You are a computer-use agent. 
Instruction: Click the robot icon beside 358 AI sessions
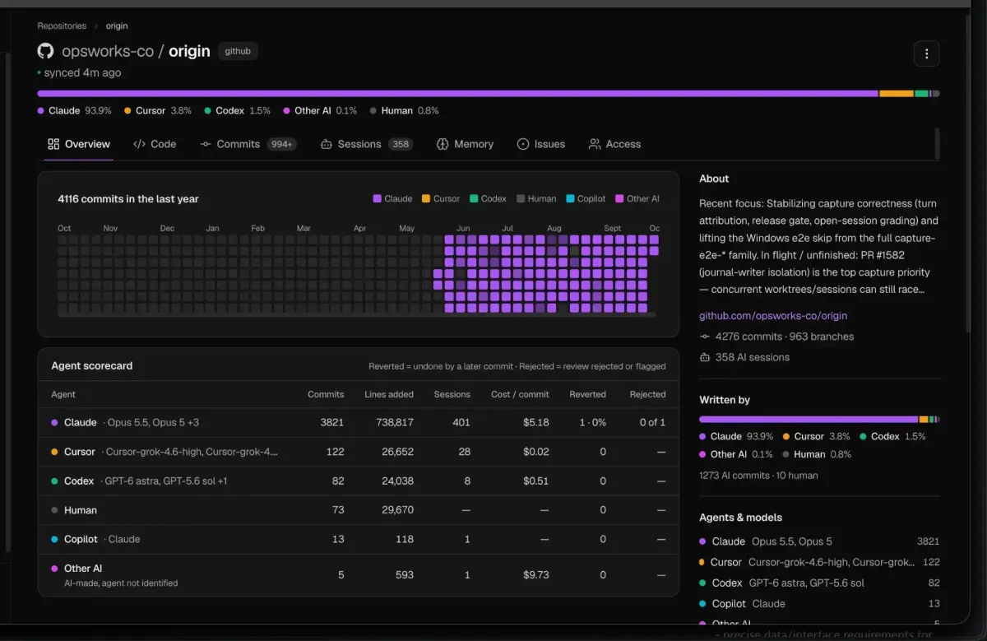tap(705, 357)
